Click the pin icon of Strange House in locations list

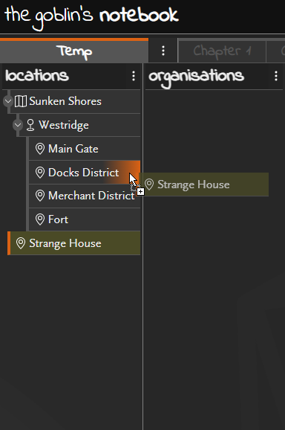[21, 243]
